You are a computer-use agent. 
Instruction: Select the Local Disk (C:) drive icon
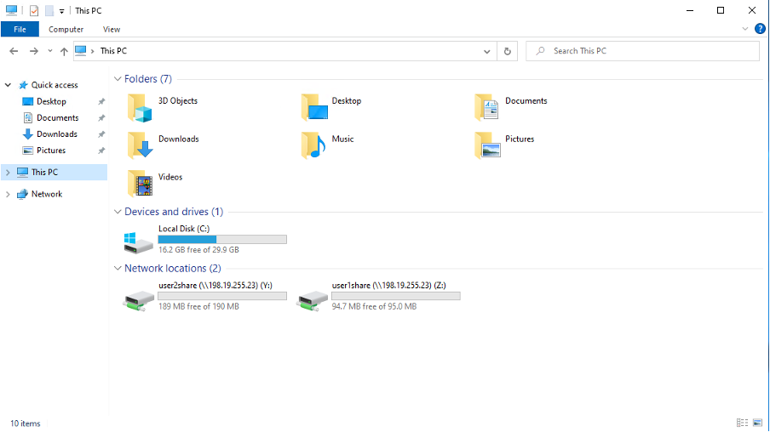coord(139,242)
